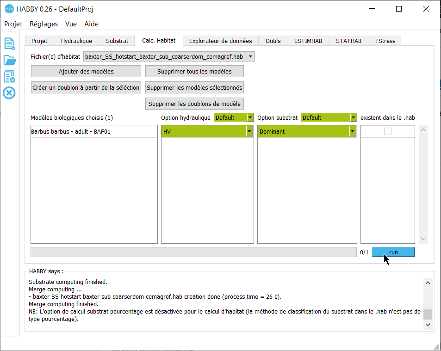This screenshot has height=351, width=441.
Task: Click the view project files icon
Action: pyautogui.click(x=9, y=76)
